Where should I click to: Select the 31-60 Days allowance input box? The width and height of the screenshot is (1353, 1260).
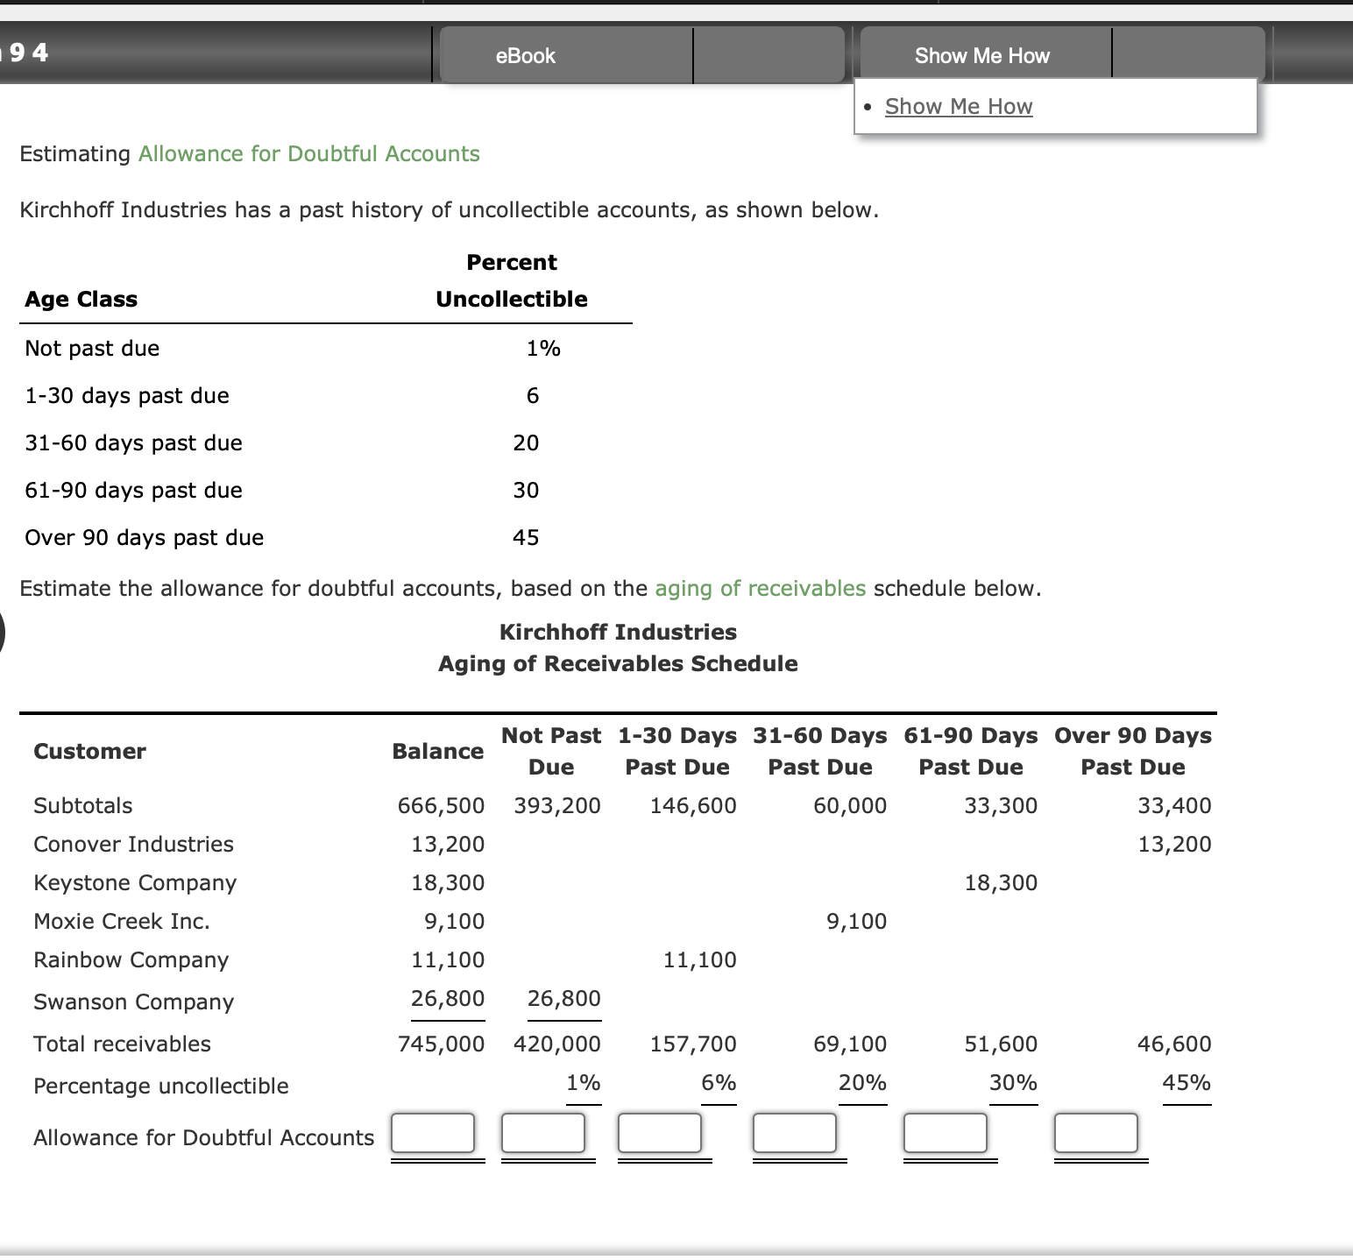795,1133
